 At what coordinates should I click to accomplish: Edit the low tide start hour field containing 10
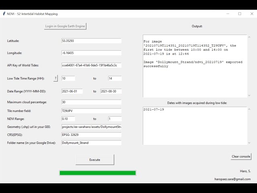click(68, 78)
